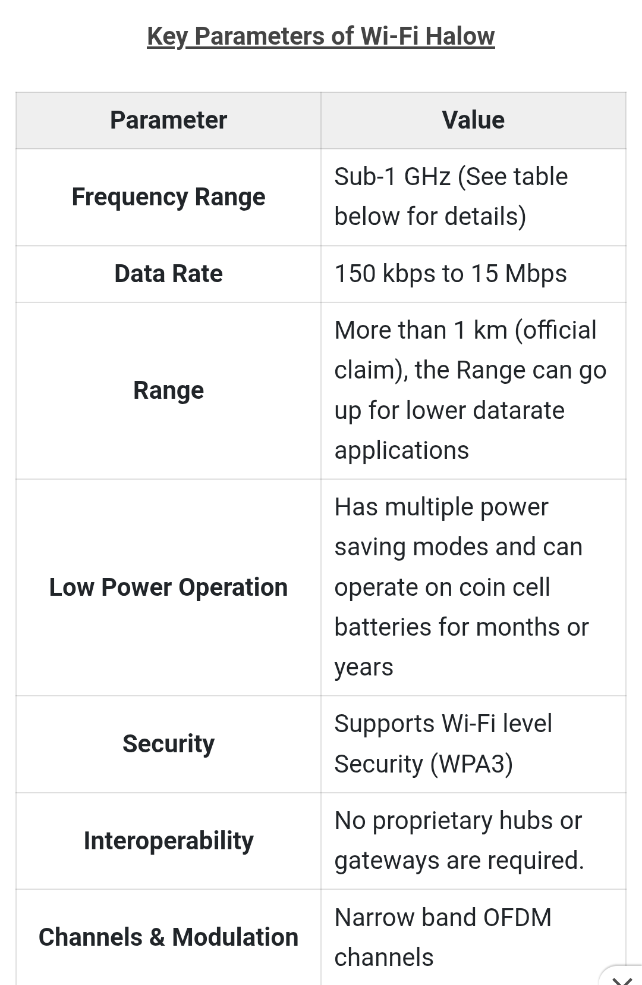
Task: Select the "Data Rate" row label
Action: click(168, 274)
